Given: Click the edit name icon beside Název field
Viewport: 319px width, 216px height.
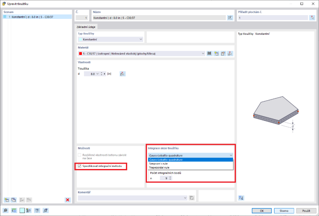Looking at the screenshot, I should point(230,18).
